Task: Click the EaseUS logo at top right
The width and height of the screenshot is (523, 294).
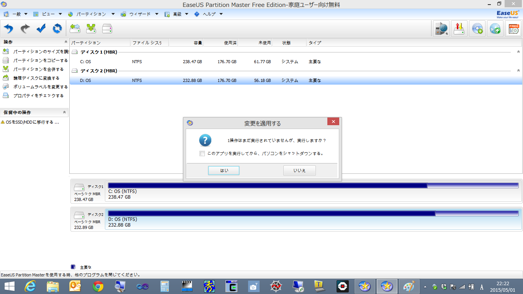Action: click(508, 14)
